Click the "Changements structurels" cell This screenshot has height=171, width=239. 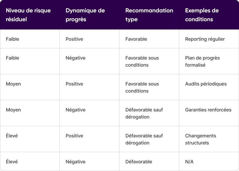[201, 139]
